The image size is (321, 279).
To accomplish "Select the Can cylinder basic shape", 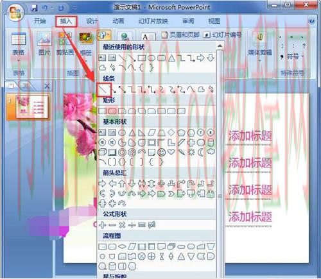I will [211, 142].
